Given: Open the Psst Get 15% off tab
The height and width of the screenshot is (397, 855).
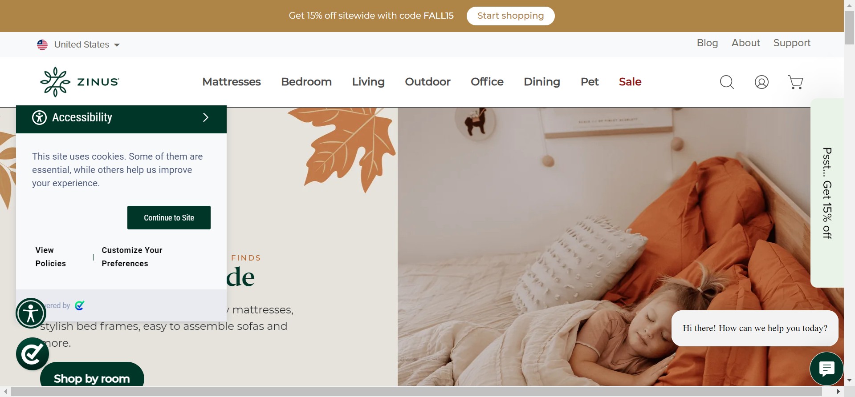Looking at the screenshot, I should (827, 193).
